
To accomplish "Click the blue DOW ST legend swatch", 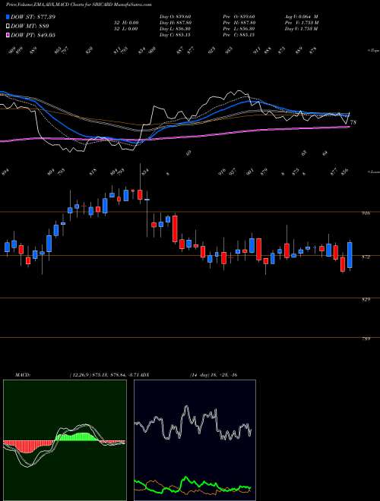I will click(8, 17).
